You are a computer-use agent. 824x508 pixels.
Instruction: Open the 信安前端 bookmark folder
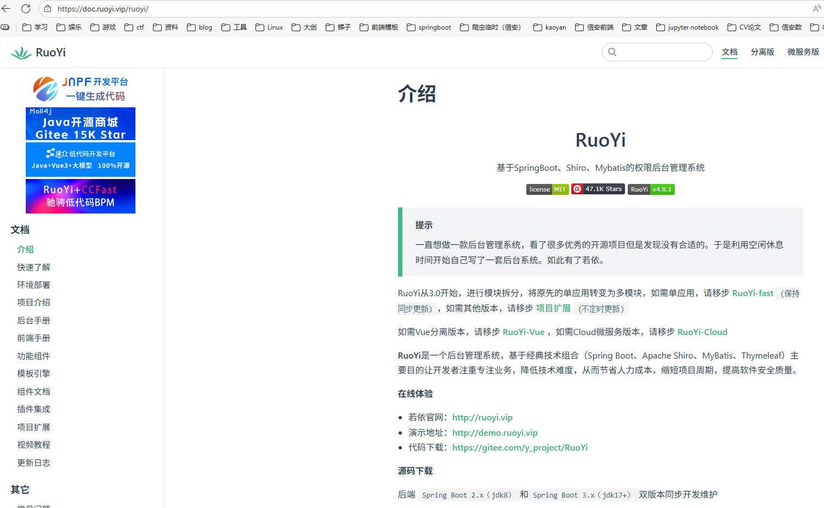coord(594,27)
